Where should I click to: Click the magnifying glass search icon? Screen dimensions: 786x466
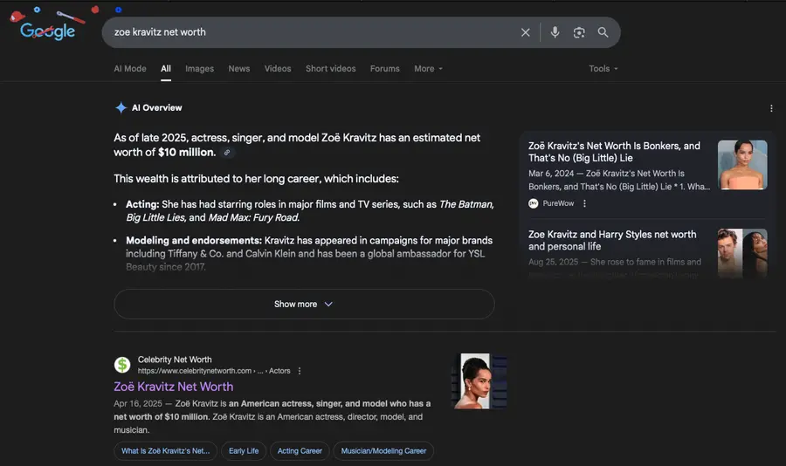point(603,32)
